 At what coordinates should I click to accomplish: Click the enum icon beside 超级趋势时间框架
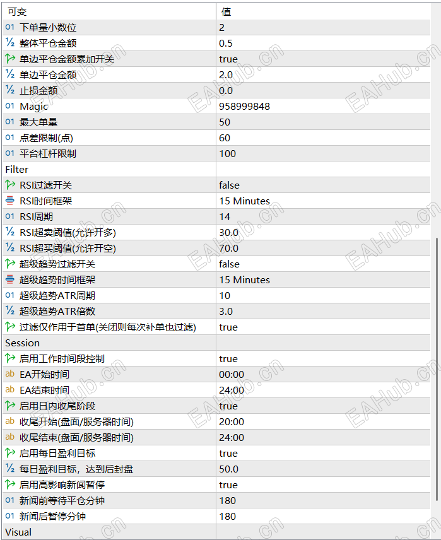[x=10, y=279]
